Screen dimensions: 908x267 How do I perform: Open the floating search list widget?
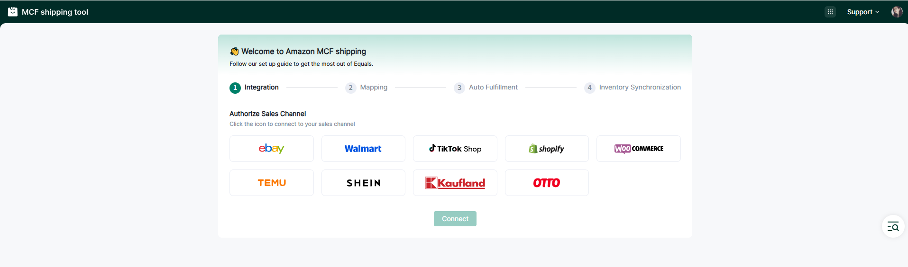click(x=893, y=227)
